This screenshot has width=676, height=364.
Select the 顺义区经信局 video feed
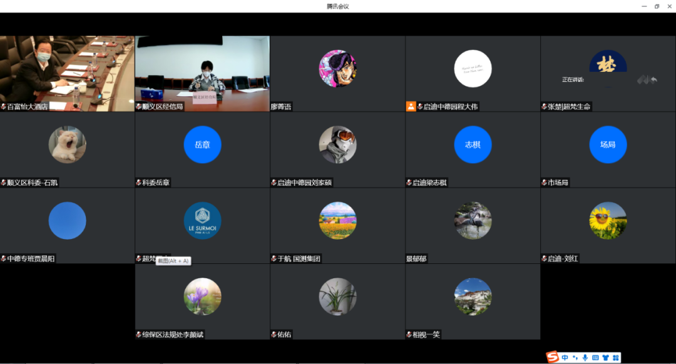pos(202,73)
